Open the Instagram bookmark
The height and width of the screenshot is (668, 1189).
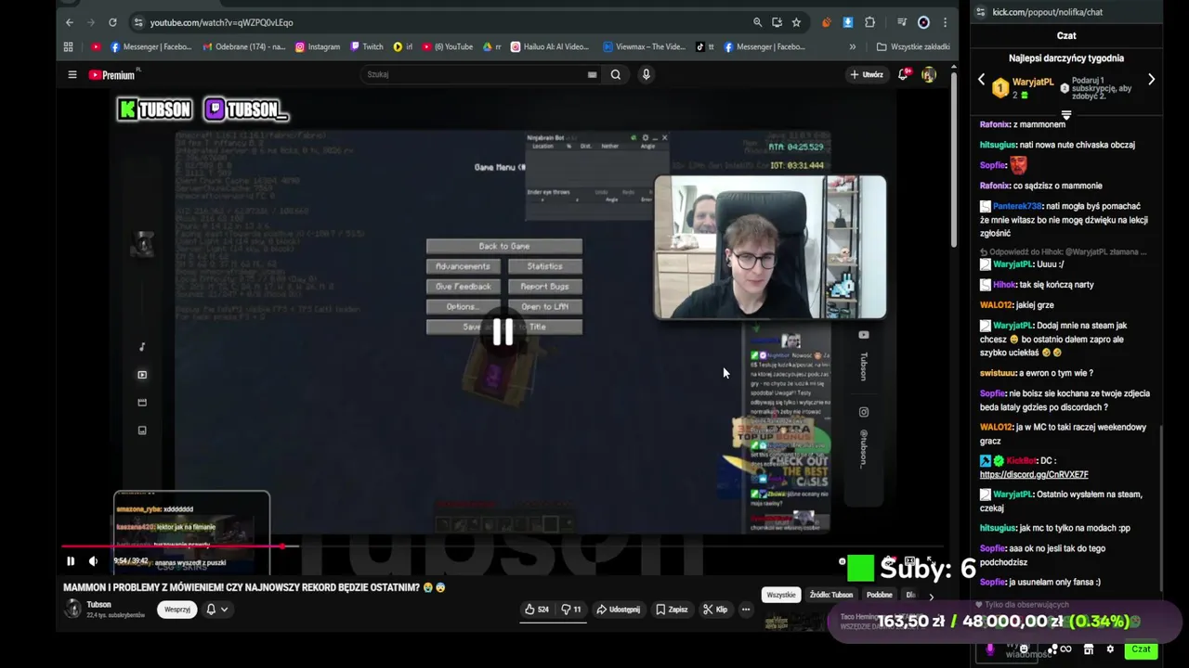(x=318, y=46)
